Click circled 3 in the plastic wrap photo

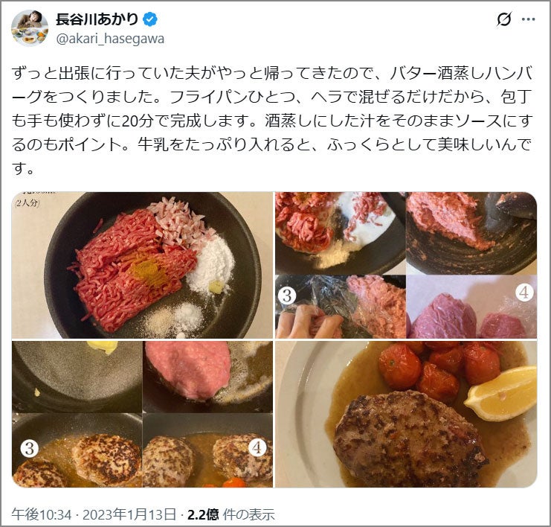(x=287, y=296)
